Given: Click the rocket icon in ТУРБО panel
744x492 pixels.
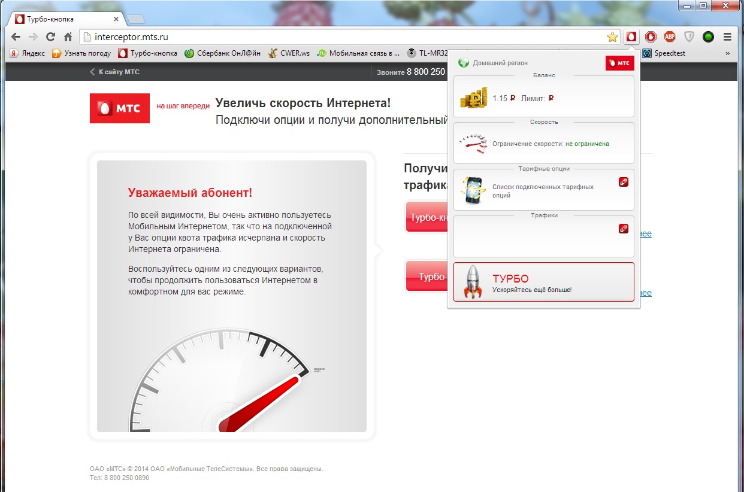Looking at the screenshot, I should [x=473, y=283].
